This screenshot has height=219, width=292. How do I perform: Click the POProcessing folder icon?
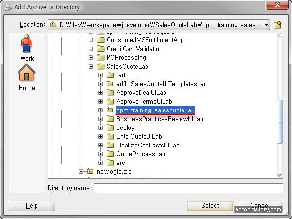(x=101, y=57)
